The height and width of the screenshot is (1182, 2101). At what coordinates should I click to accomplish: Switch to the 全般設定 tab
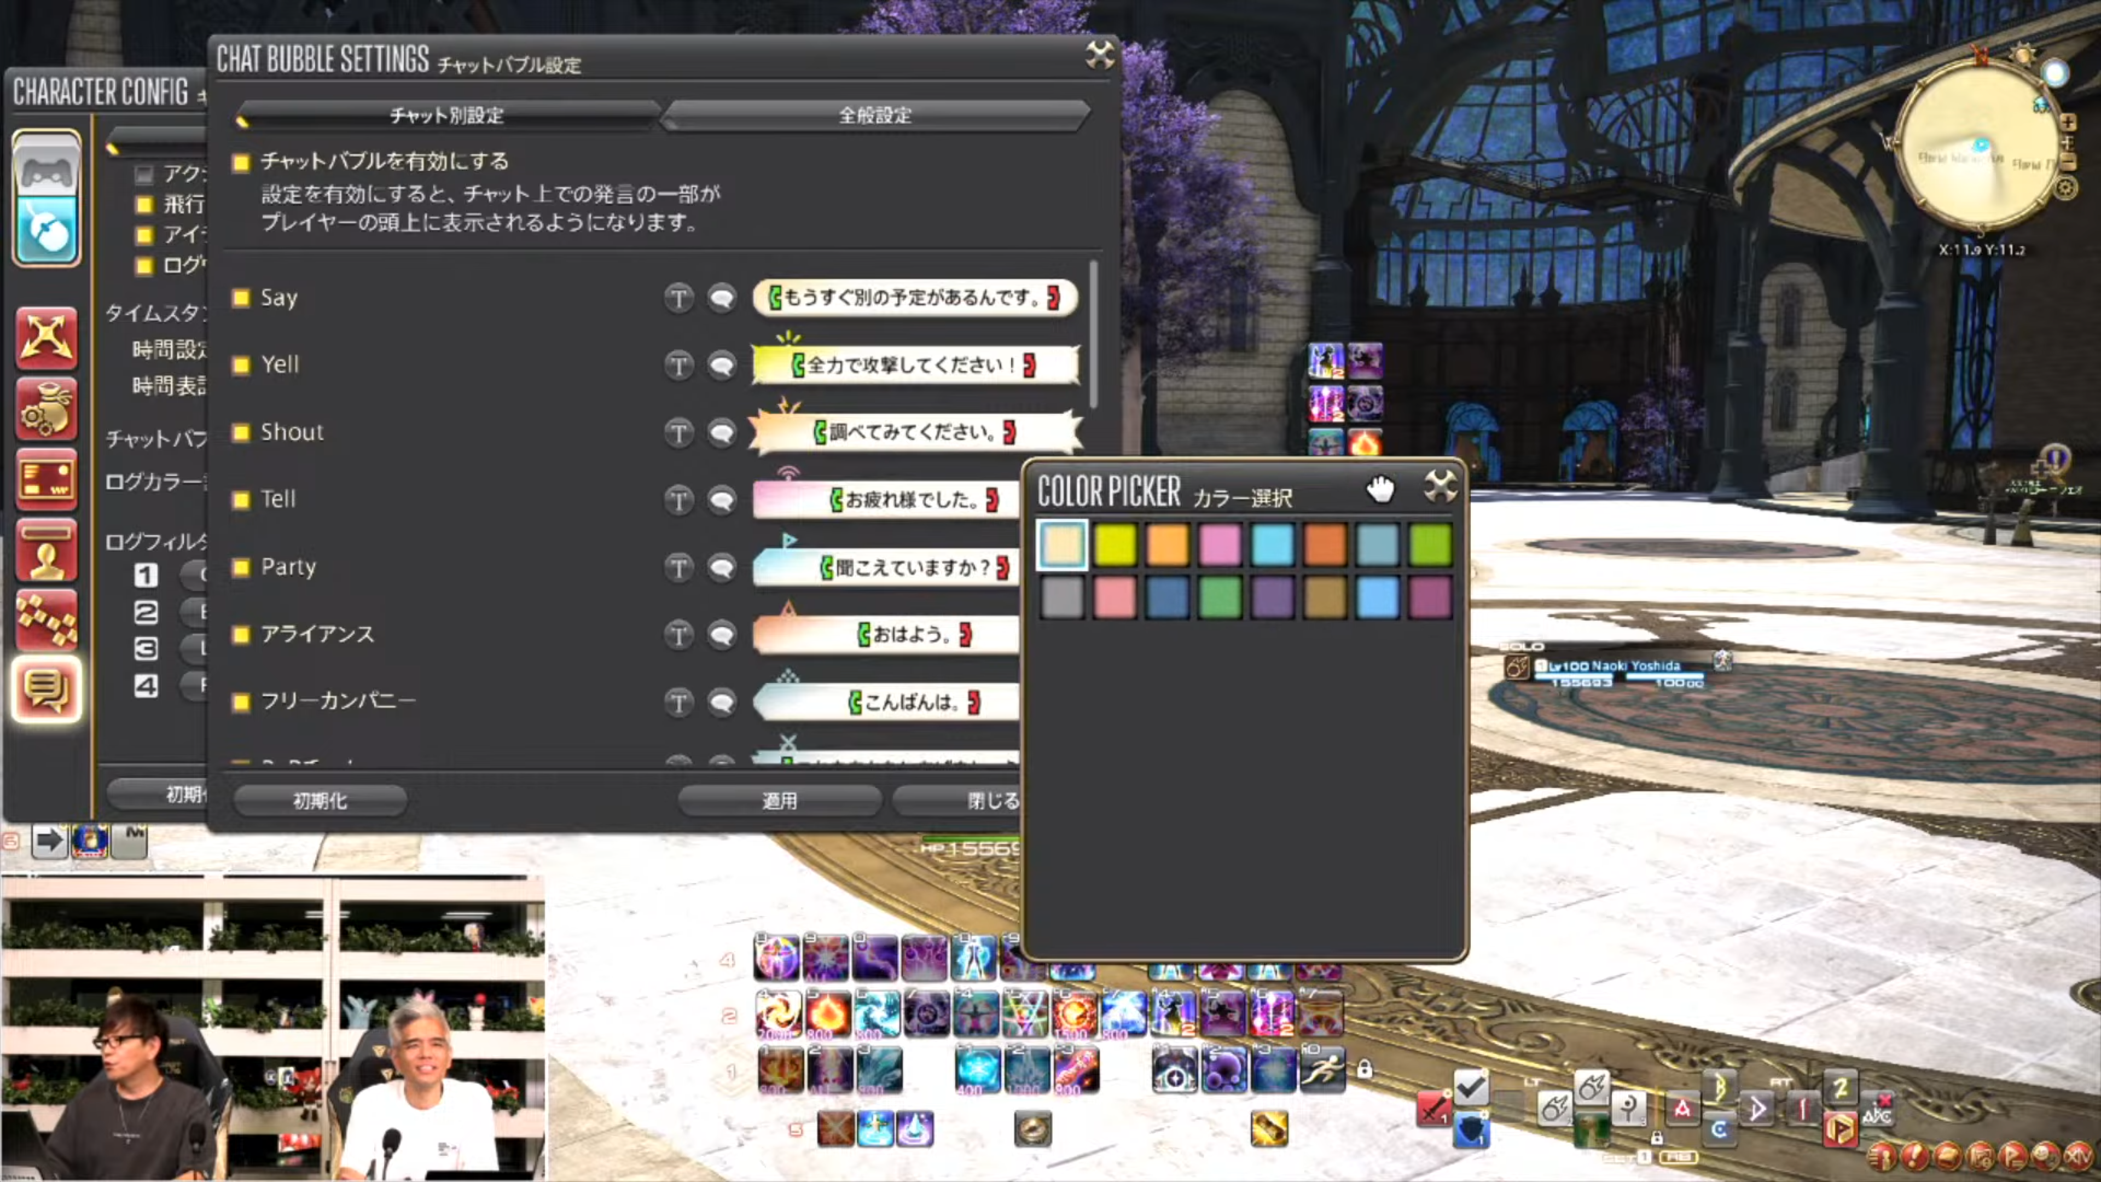click(x=875, y=115)
